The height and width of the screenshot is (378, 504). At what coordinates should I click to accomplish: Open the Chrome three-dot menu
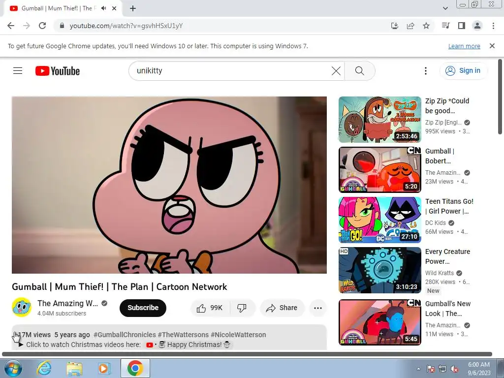coord(493,26)
